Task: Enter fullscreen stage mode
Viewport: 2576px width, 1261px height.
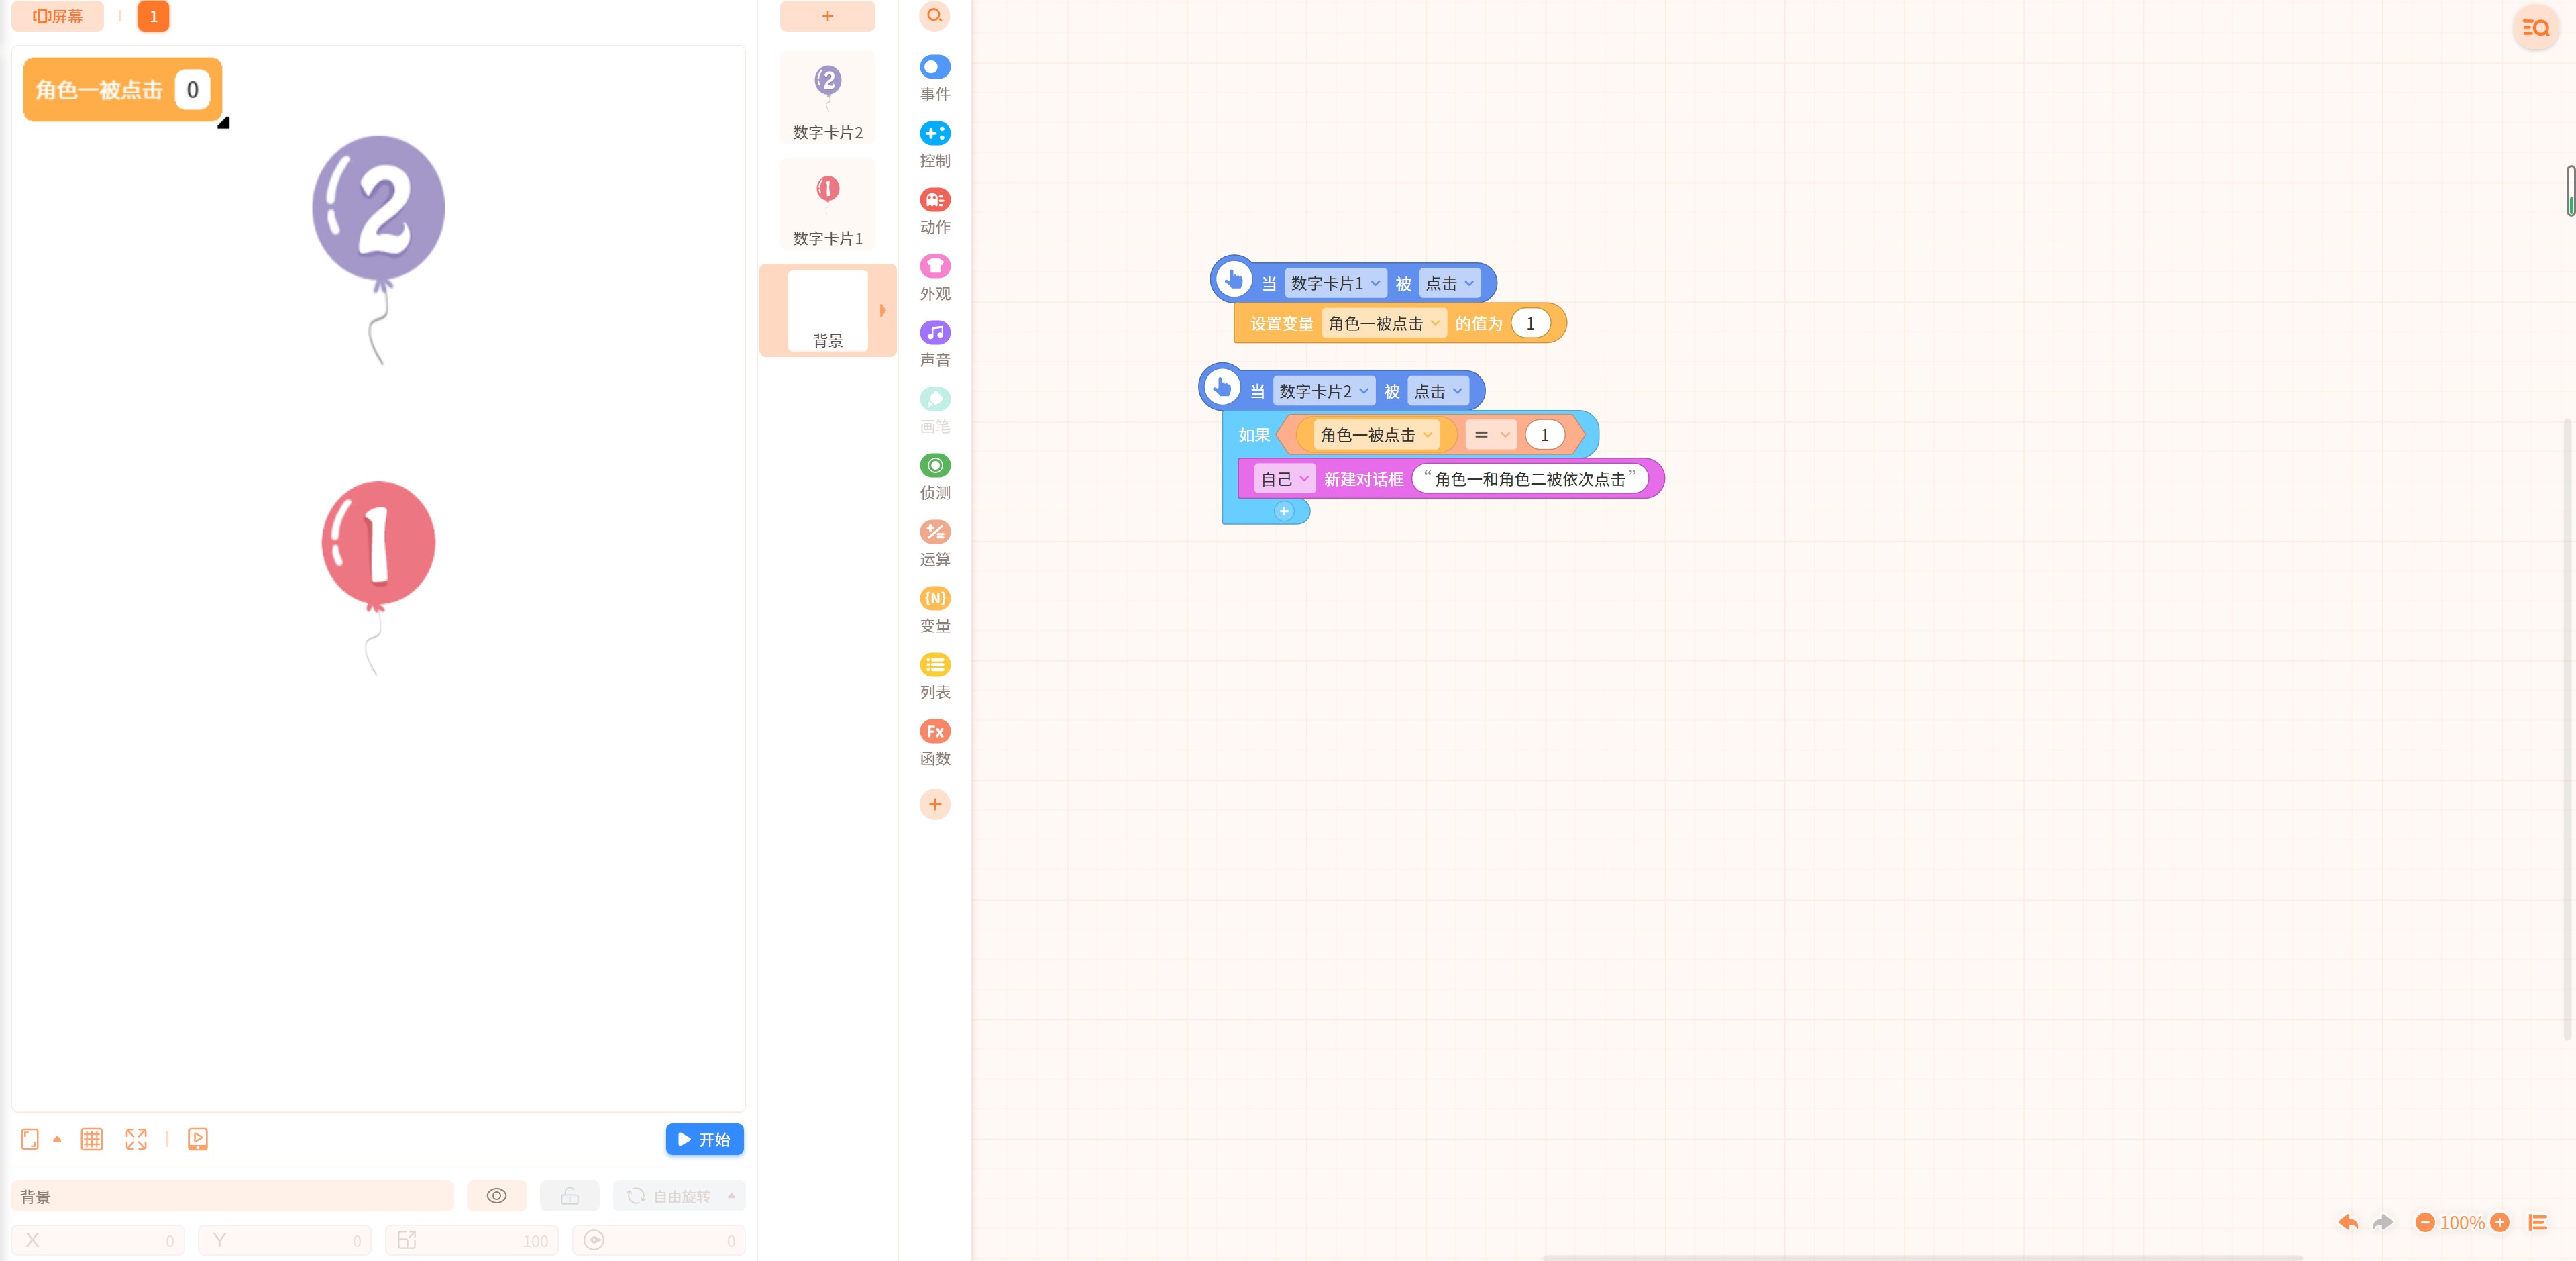Action: (136, 1139)
